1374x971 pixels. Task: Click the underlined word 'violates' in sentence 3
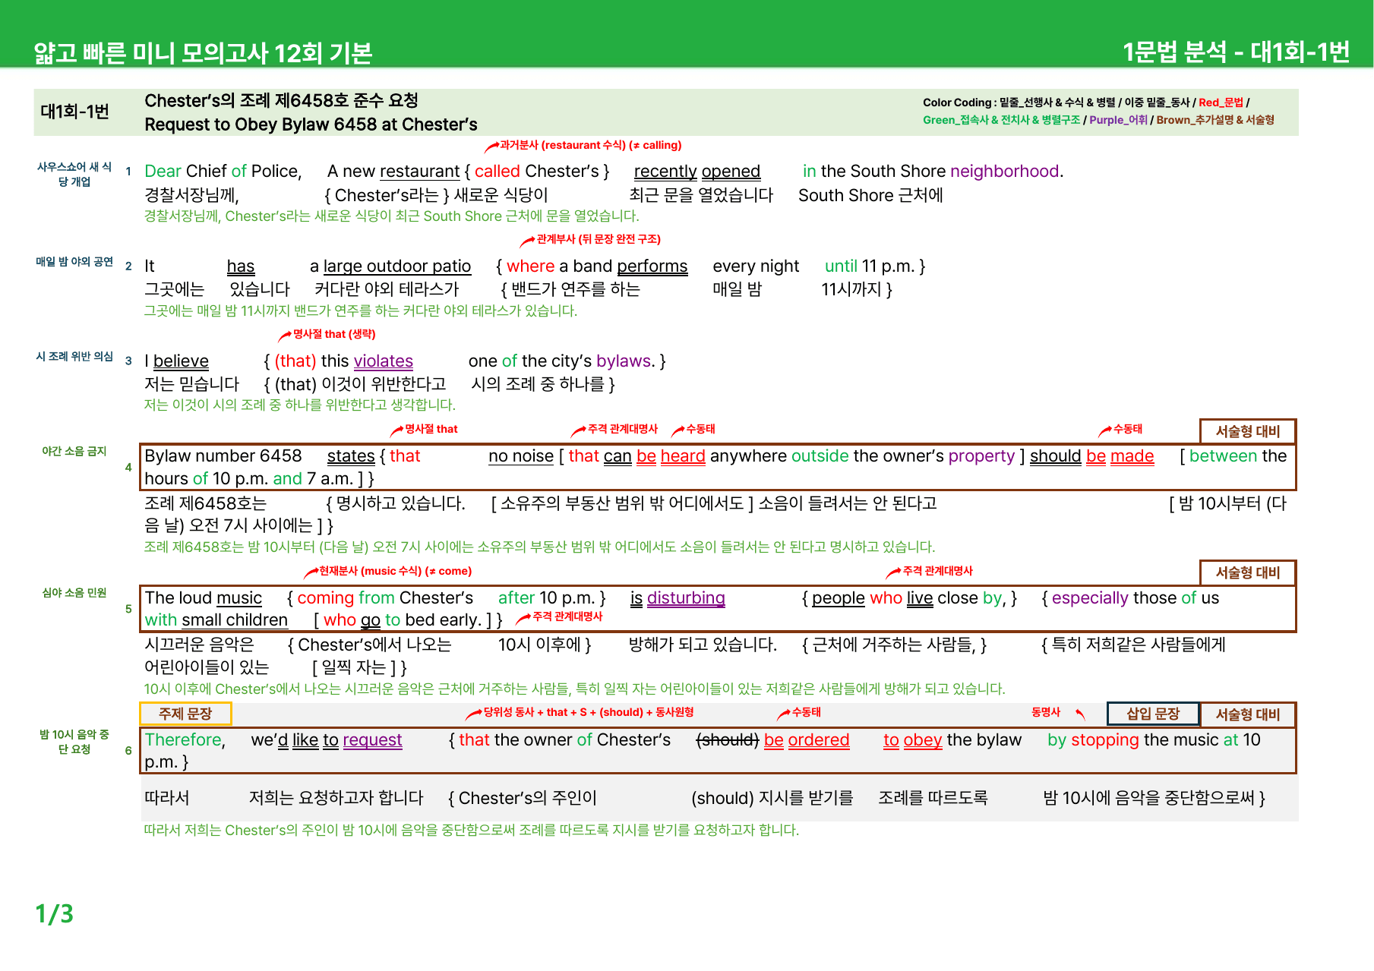(384, 361)
